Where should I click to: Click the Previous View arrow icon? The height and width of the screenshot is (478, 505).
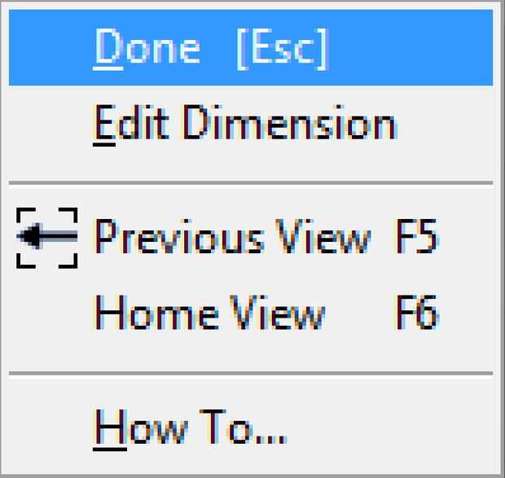(47, 237)
